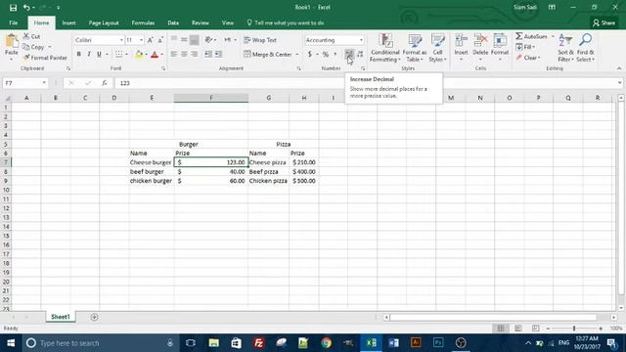
Task: Open Merge & Center dropdown arrow
Action: pyautogui.click(x=297, y=55)
